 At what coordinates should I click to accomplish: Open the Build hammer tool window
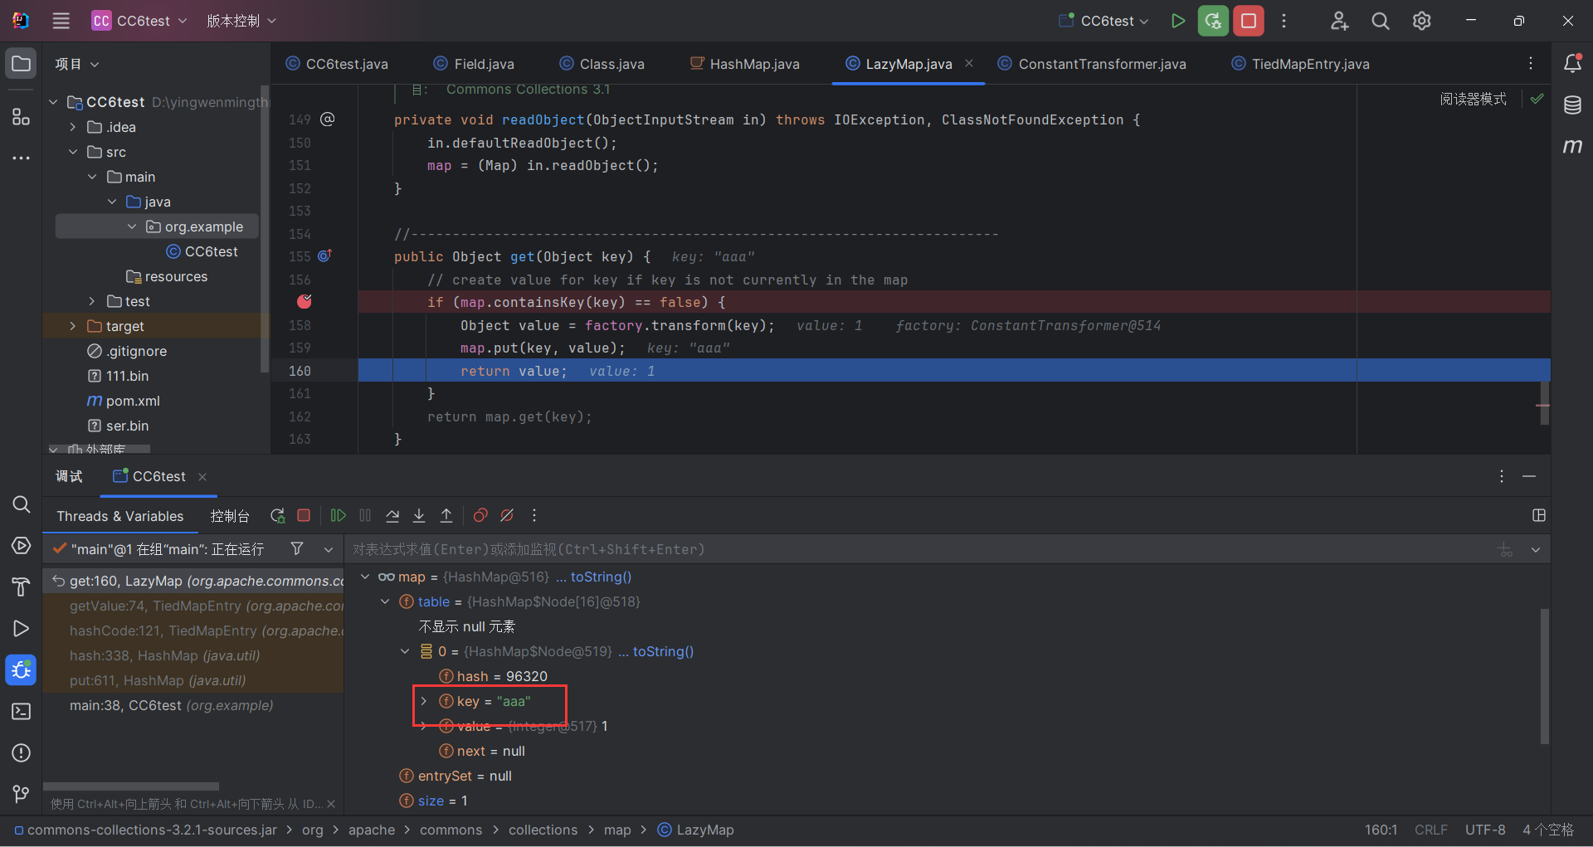coord(22,587)
